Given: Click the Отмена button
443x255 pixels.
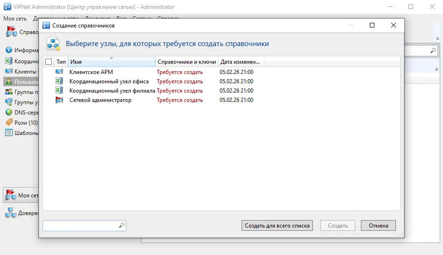Looking at the screenshot, I should pos(378,226).
